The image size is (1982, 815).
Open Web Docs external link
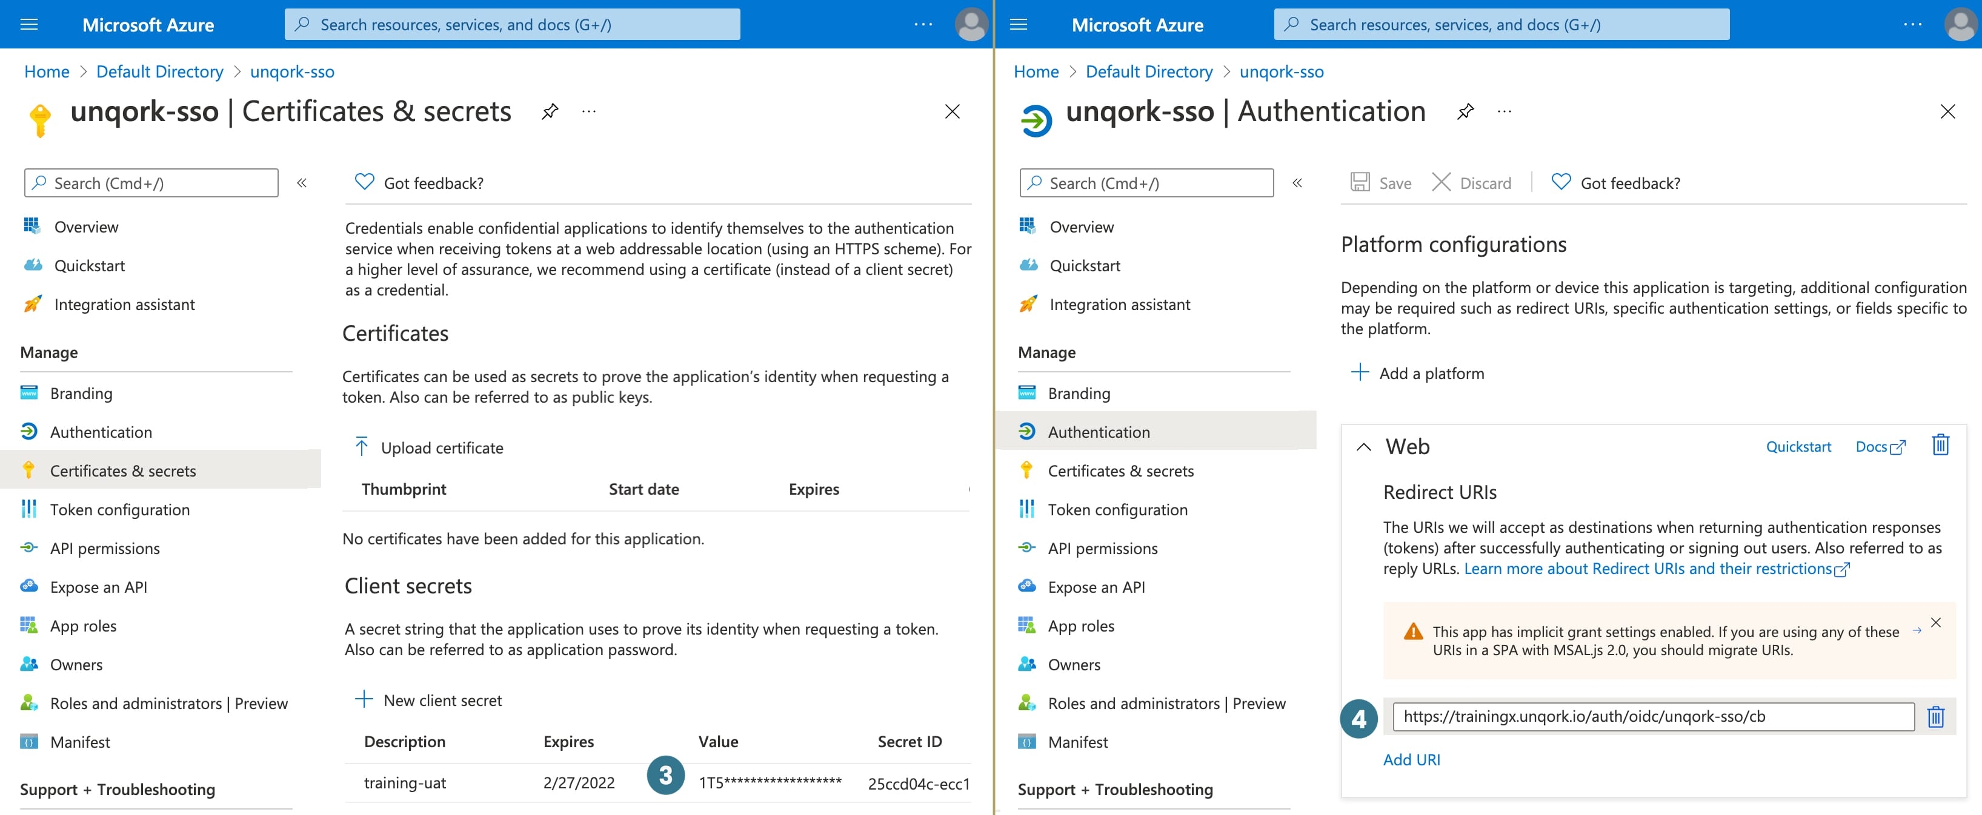tap(1881, 447)
